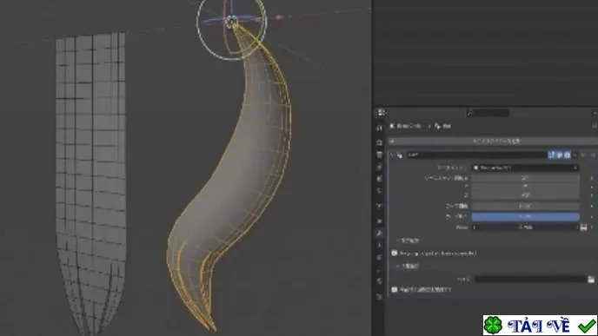Toggle modifier edit mode display
Viewport: 598px width, 336px height.
point(551,155)
